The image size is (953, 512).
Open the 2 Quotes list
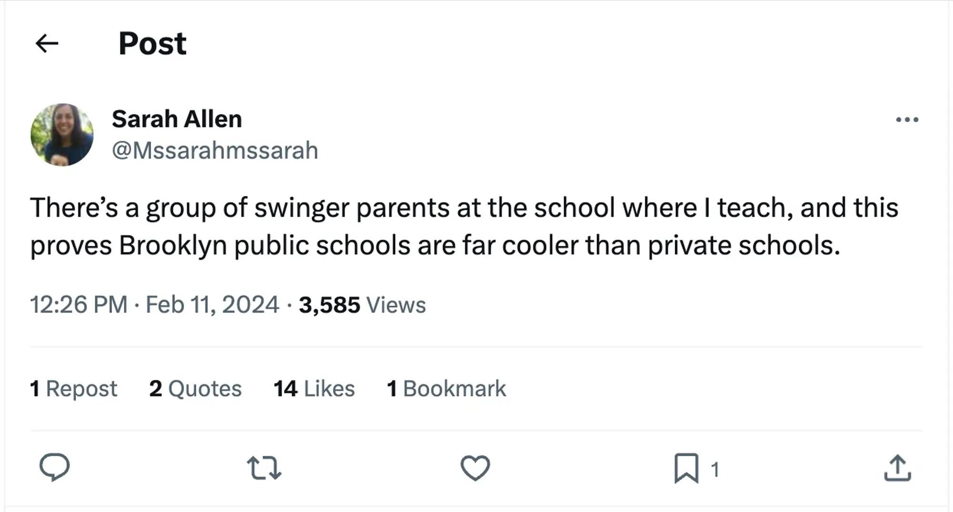click(x=195, y=389)
